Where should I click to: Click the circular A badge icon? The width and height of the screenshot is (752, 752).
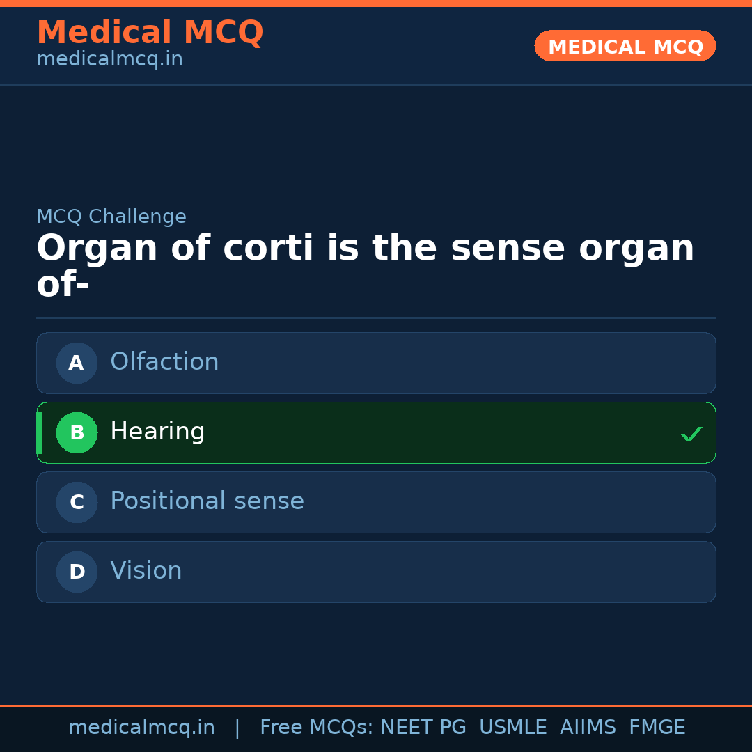pos(77,363)
